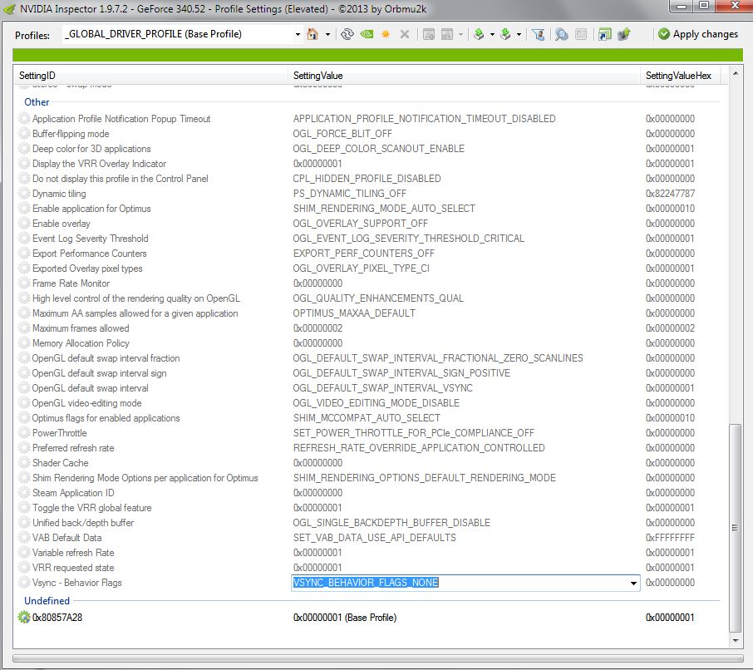Click the gear icon beside Frame Rate Monitor
Image resolution: width=753 pixels, height=670 pixels.
(24, 283)
